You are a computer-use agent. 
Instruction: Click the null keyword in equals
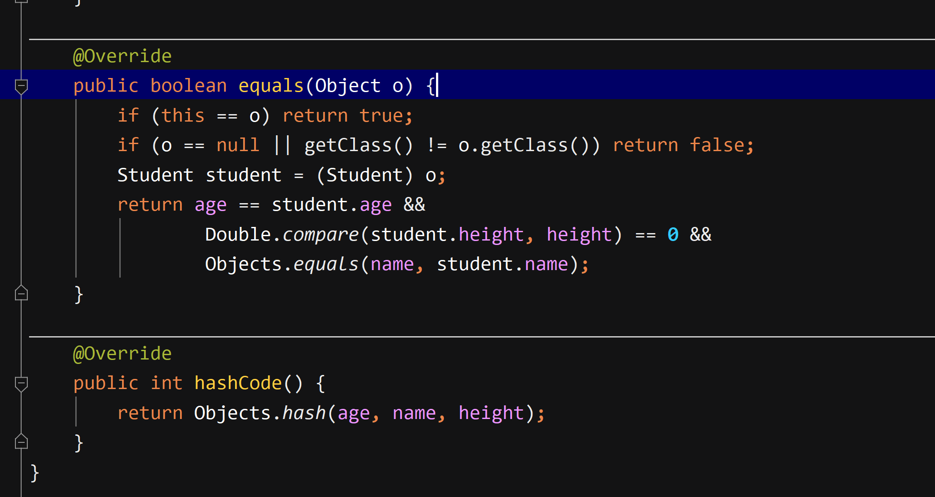238,145
